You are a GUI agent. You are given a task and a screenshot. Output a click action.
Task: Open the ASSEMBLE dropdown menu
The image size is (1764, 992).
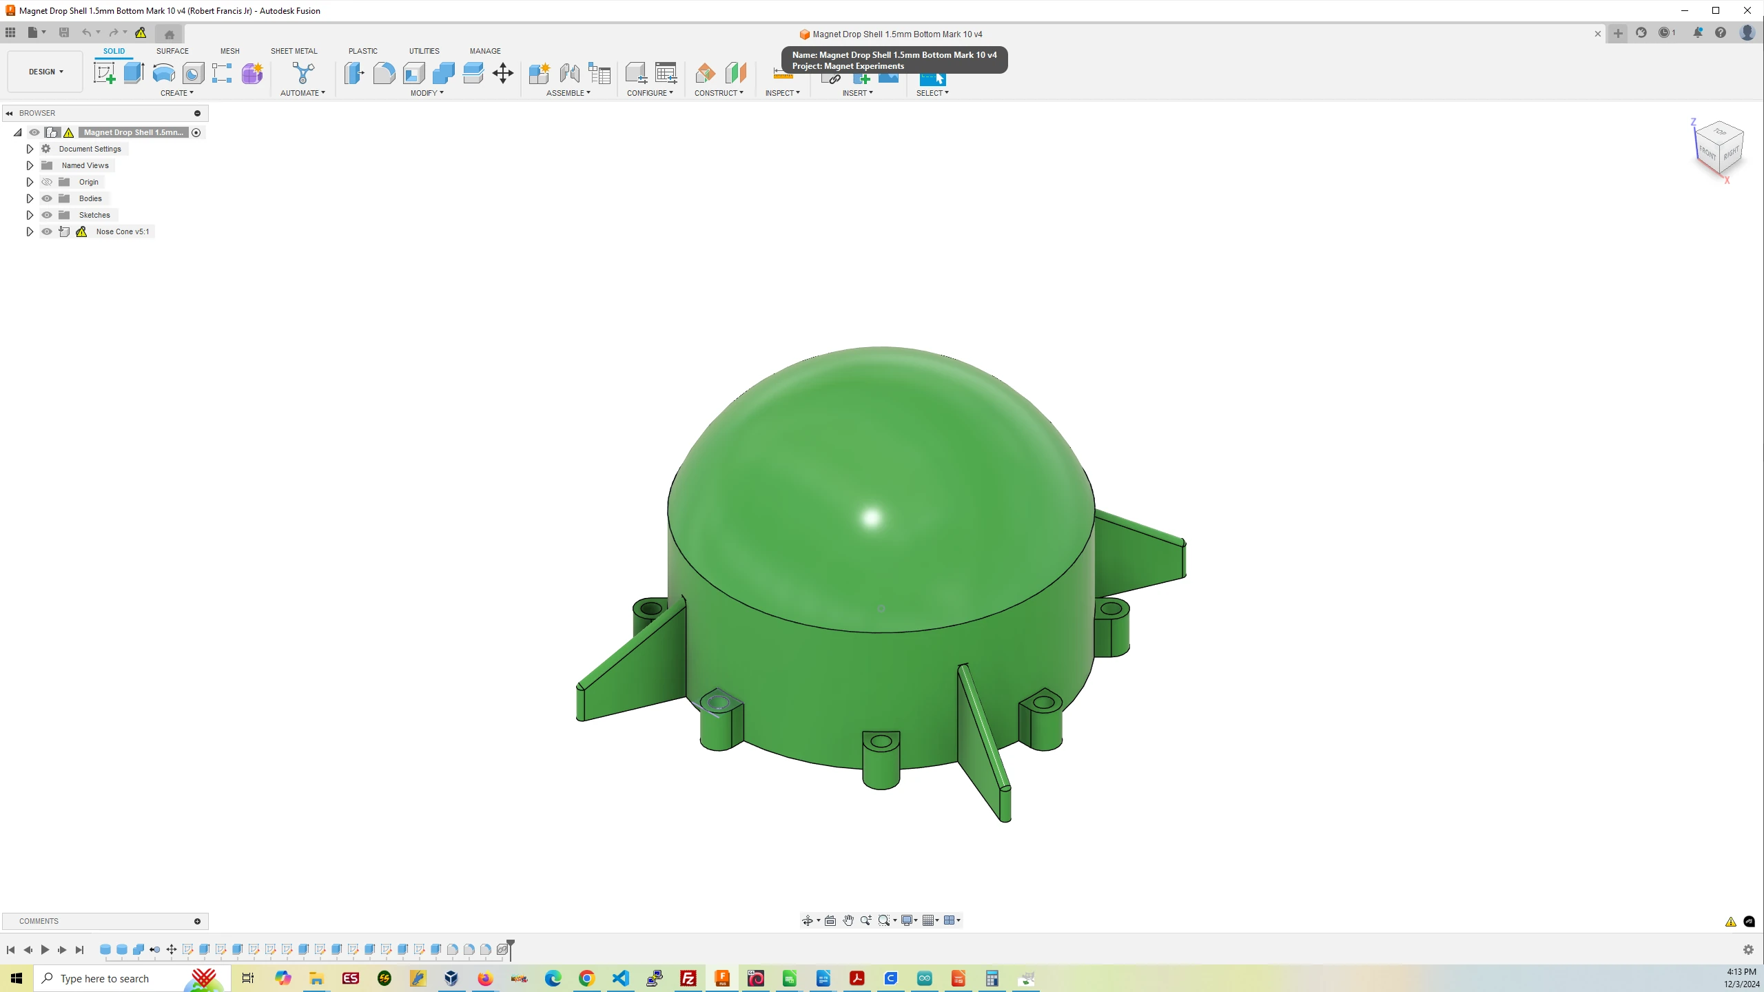tap(568, 93)
